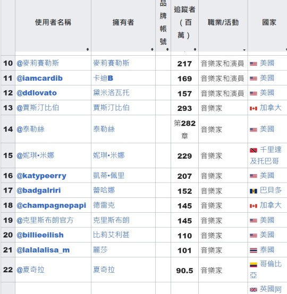Screen dimensions: 287x294
Task: Open 哥倫比亞 country link
Action: click(x=266, y=270)
